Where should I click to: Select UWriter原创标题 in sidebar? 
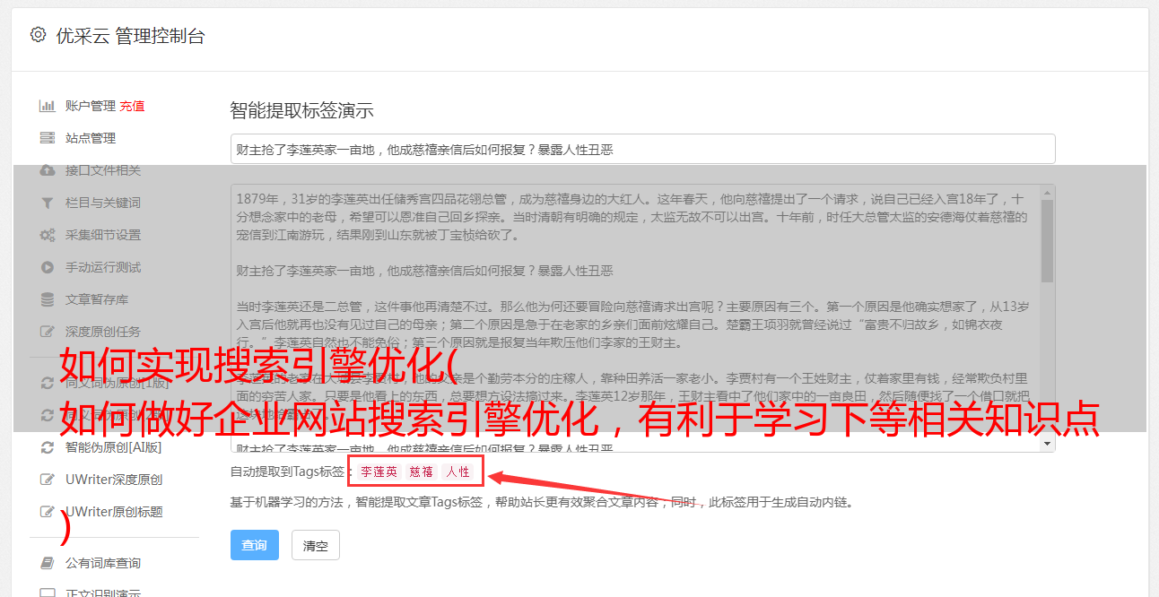click(x=114, y=512)
